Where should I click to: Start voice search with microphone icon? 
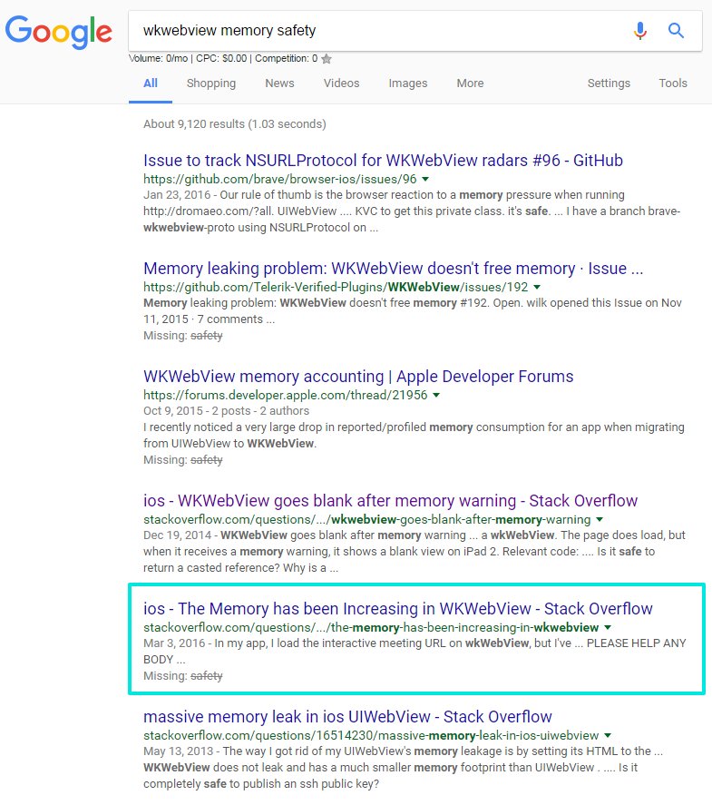click(x=639, y=30)
